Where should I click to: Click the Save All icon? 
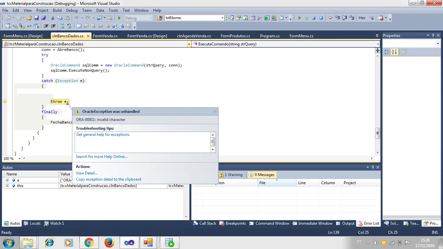click(43, 18)
